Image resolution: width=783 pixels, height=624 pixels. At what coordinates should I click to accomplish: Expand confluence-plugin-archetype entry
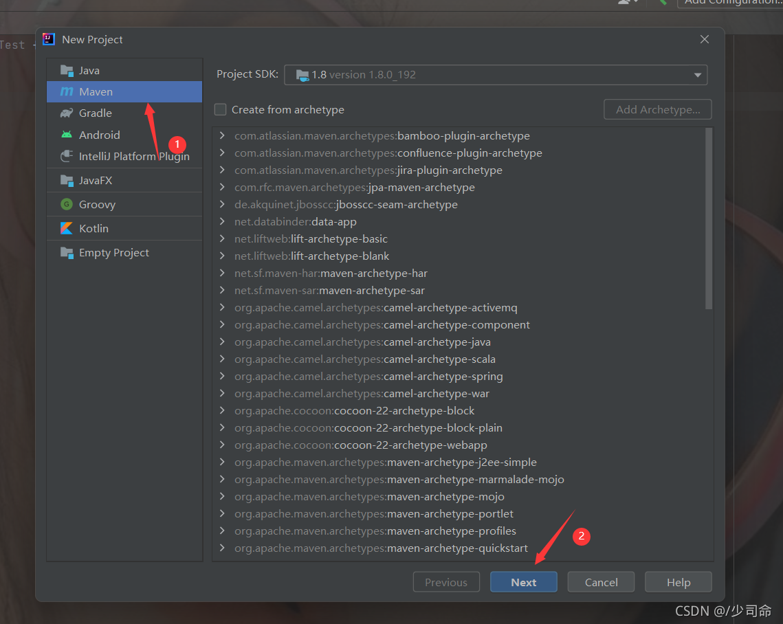(222, 153)
